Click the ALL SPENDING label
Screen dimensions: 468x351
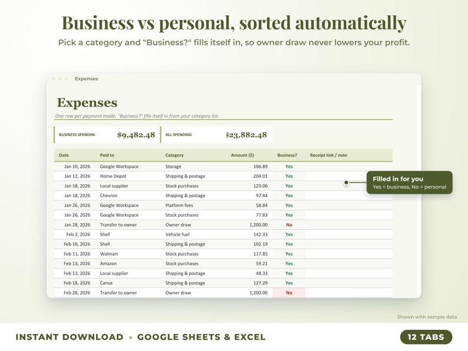click(179, 135)
